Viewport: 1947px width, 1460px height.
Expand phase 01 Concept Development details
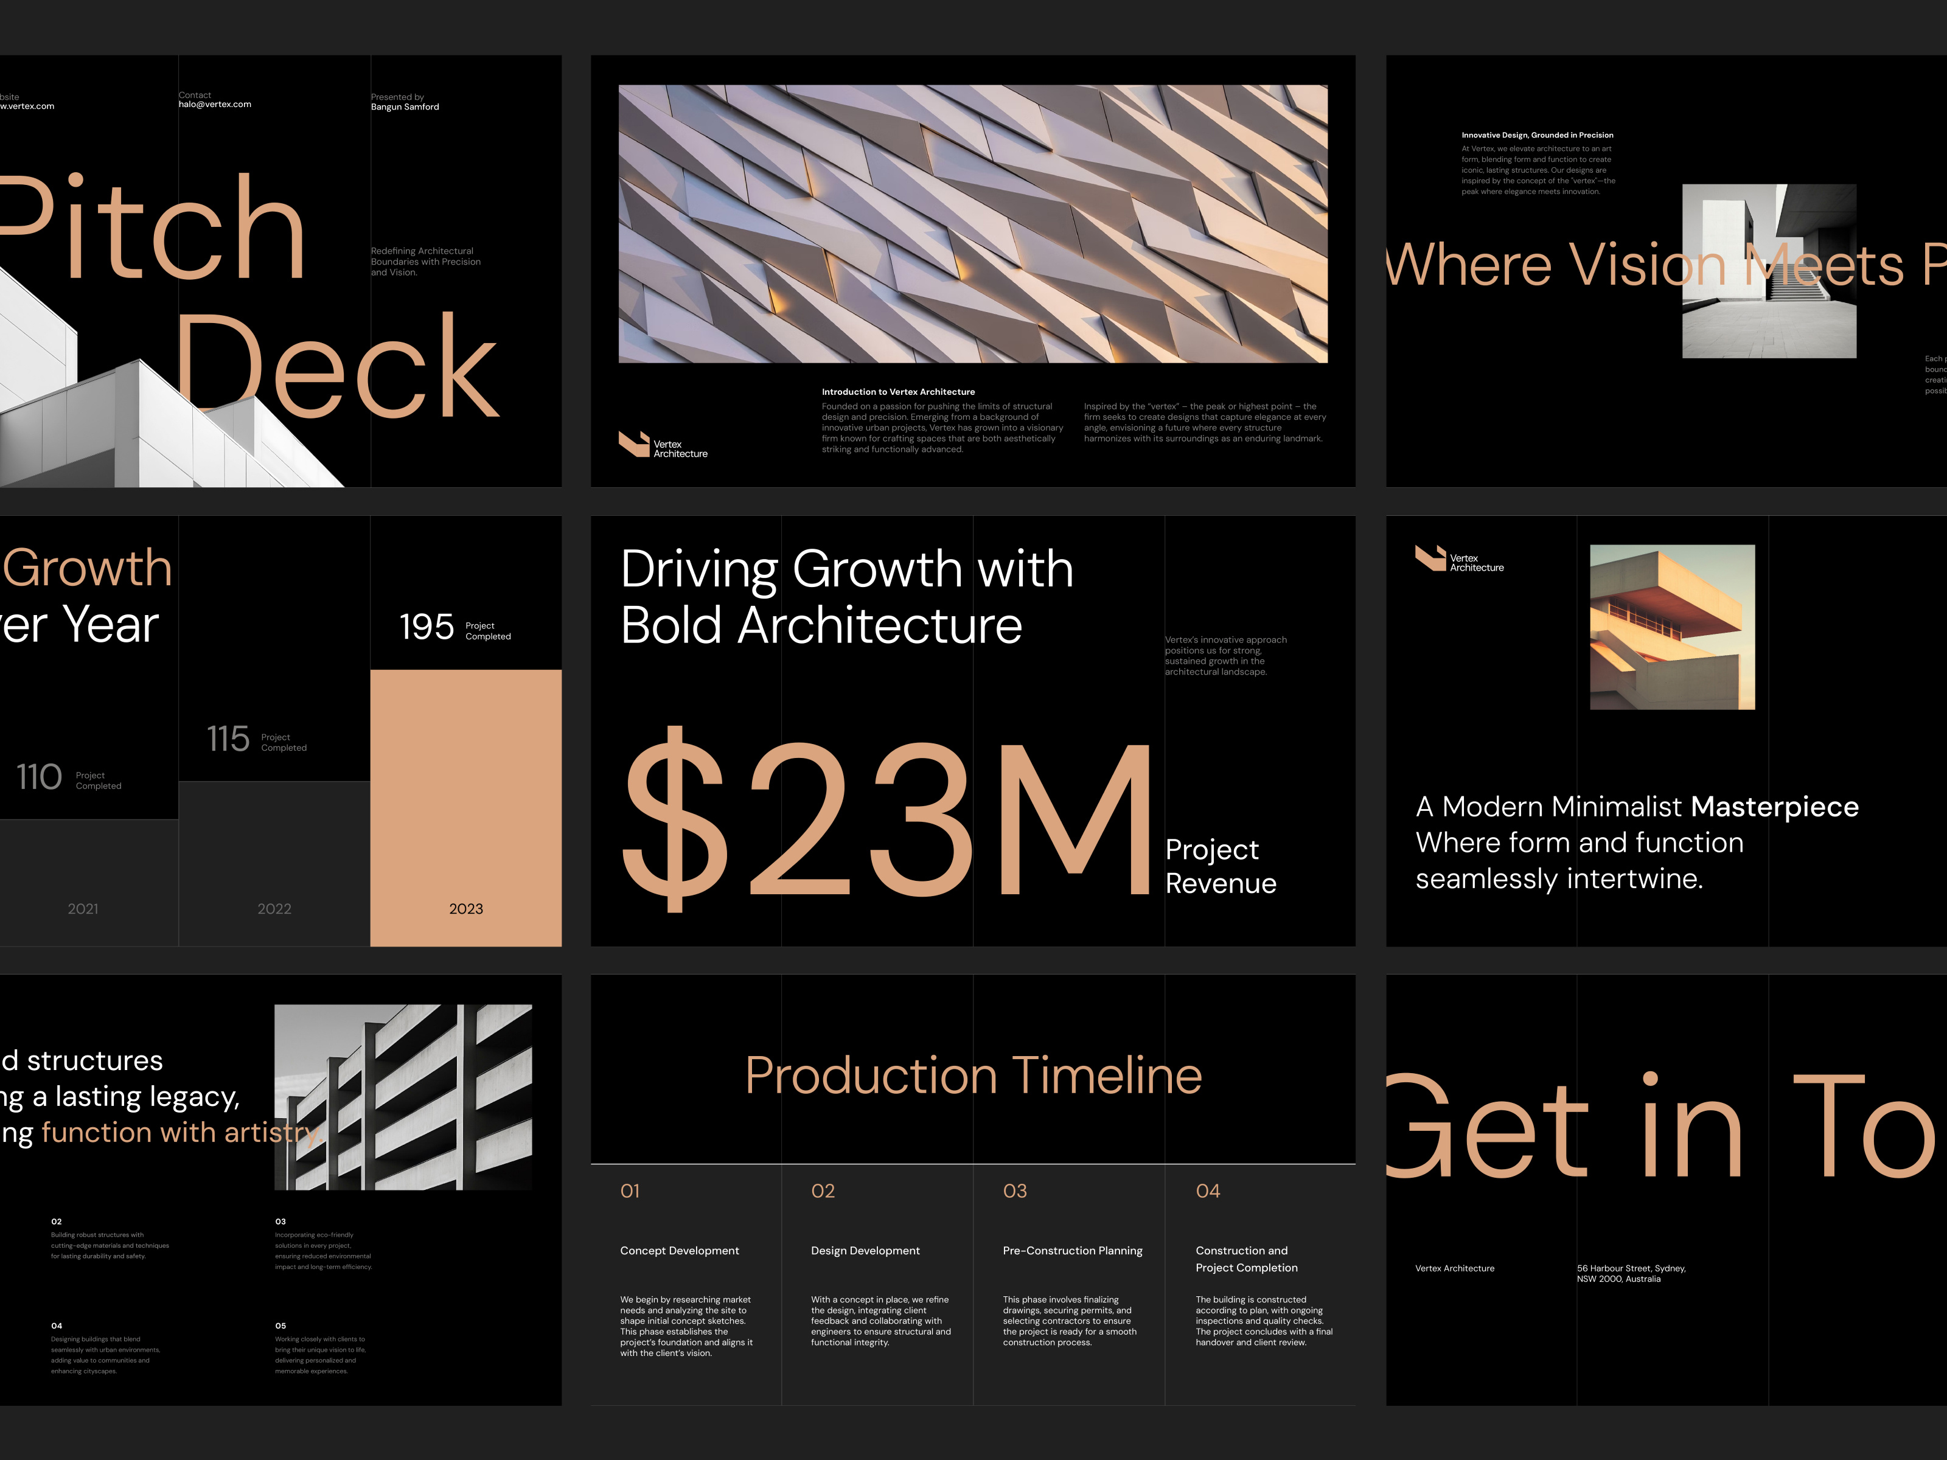tap(680, 1251)
